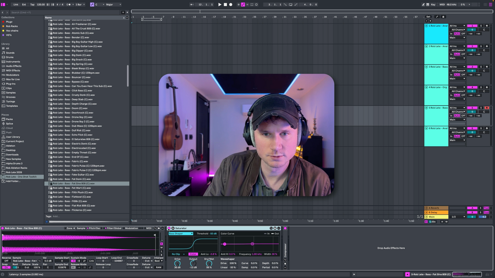Image resolution: width=495 pixels, height=278 pixels.
Task: Open the scale root note C dropdown
Action: [x=99, y=5]
